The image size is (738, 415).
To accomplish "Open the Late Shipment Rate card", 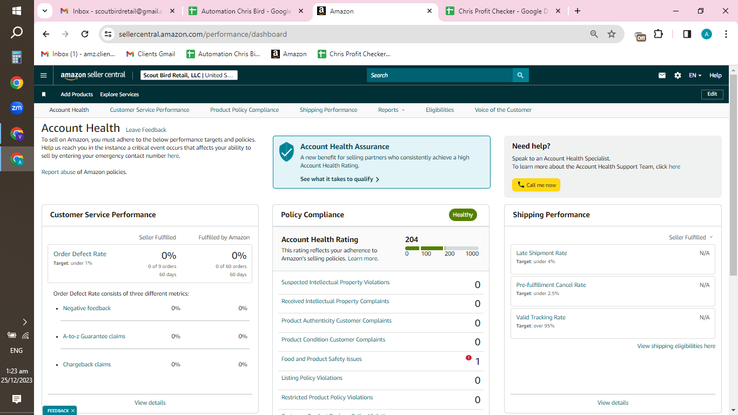I will (613, 258).
